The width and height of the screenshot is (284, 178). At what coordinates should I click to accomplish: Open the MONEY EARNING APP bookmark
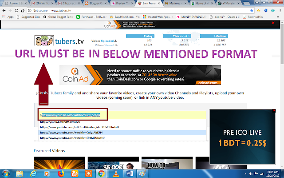[191, 17]
